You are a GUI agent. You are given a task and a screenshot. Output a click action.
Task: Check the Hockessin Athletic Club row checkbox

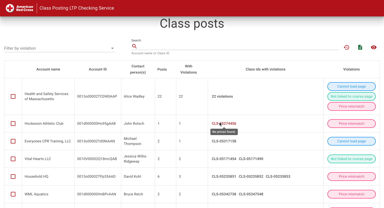point(13,124)
